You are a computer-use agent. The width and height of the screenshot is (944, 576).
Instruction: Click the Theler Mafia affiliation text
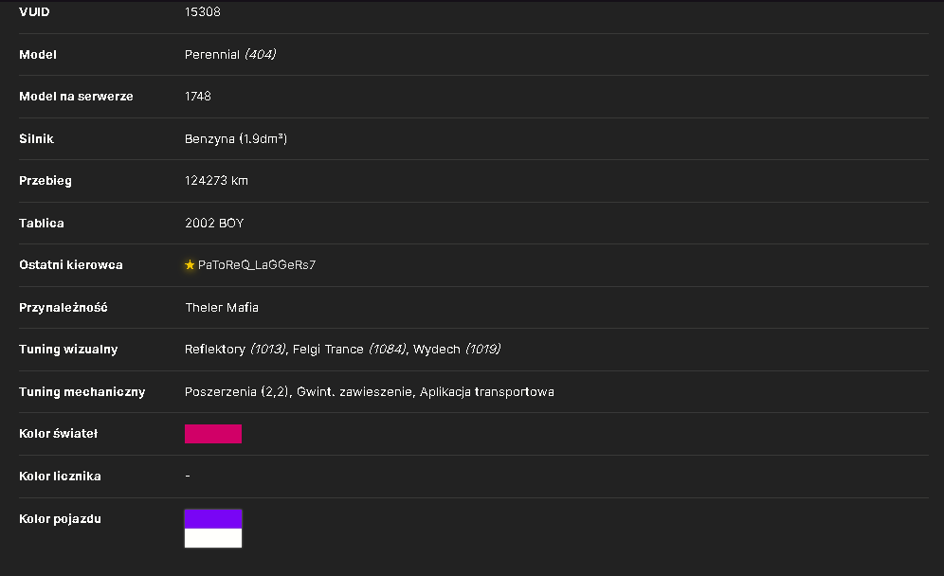pos(222,308)
